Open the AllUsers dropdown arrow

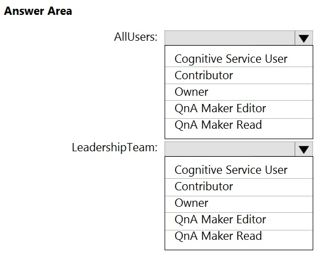304,38
